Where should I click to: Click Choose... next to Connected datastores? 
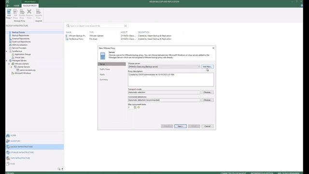207,100
